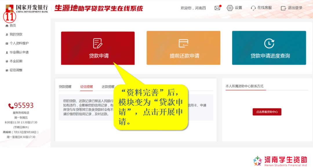Click the clock icon on 贷款申请进度查询 tile

(x=269, y=43)
